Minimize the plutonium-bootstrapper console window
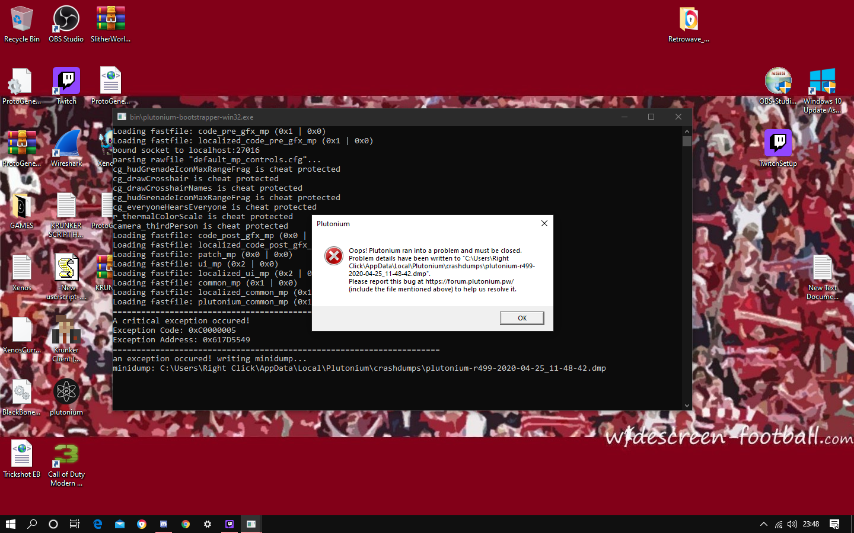 click(x=624, y=117)
